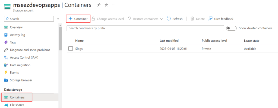Focus the sidebar Search box
The height and width of the screenshot is (108, 278).
click(x=29, y=19)
